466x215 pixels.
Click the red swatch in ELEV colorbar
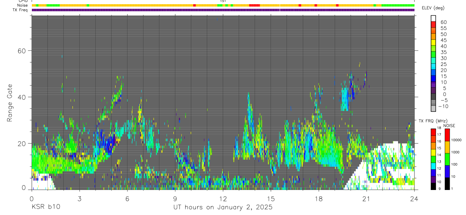pyautogui.click(x=433, y=24)
